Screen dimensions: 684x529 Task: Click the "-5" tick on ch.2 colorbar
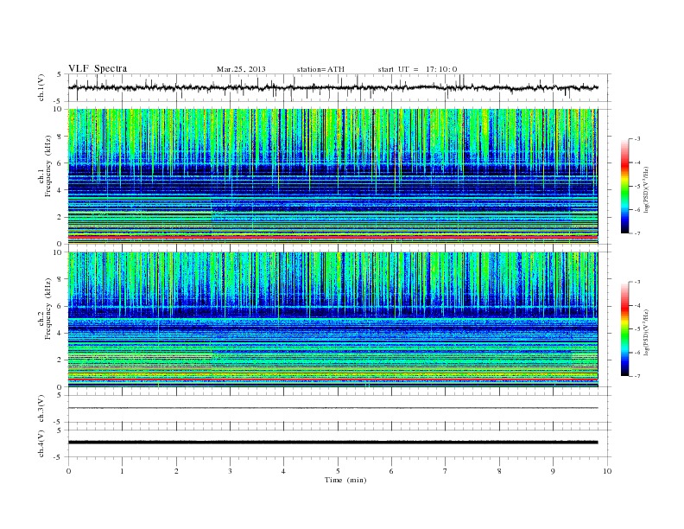(x=636, y=329)
